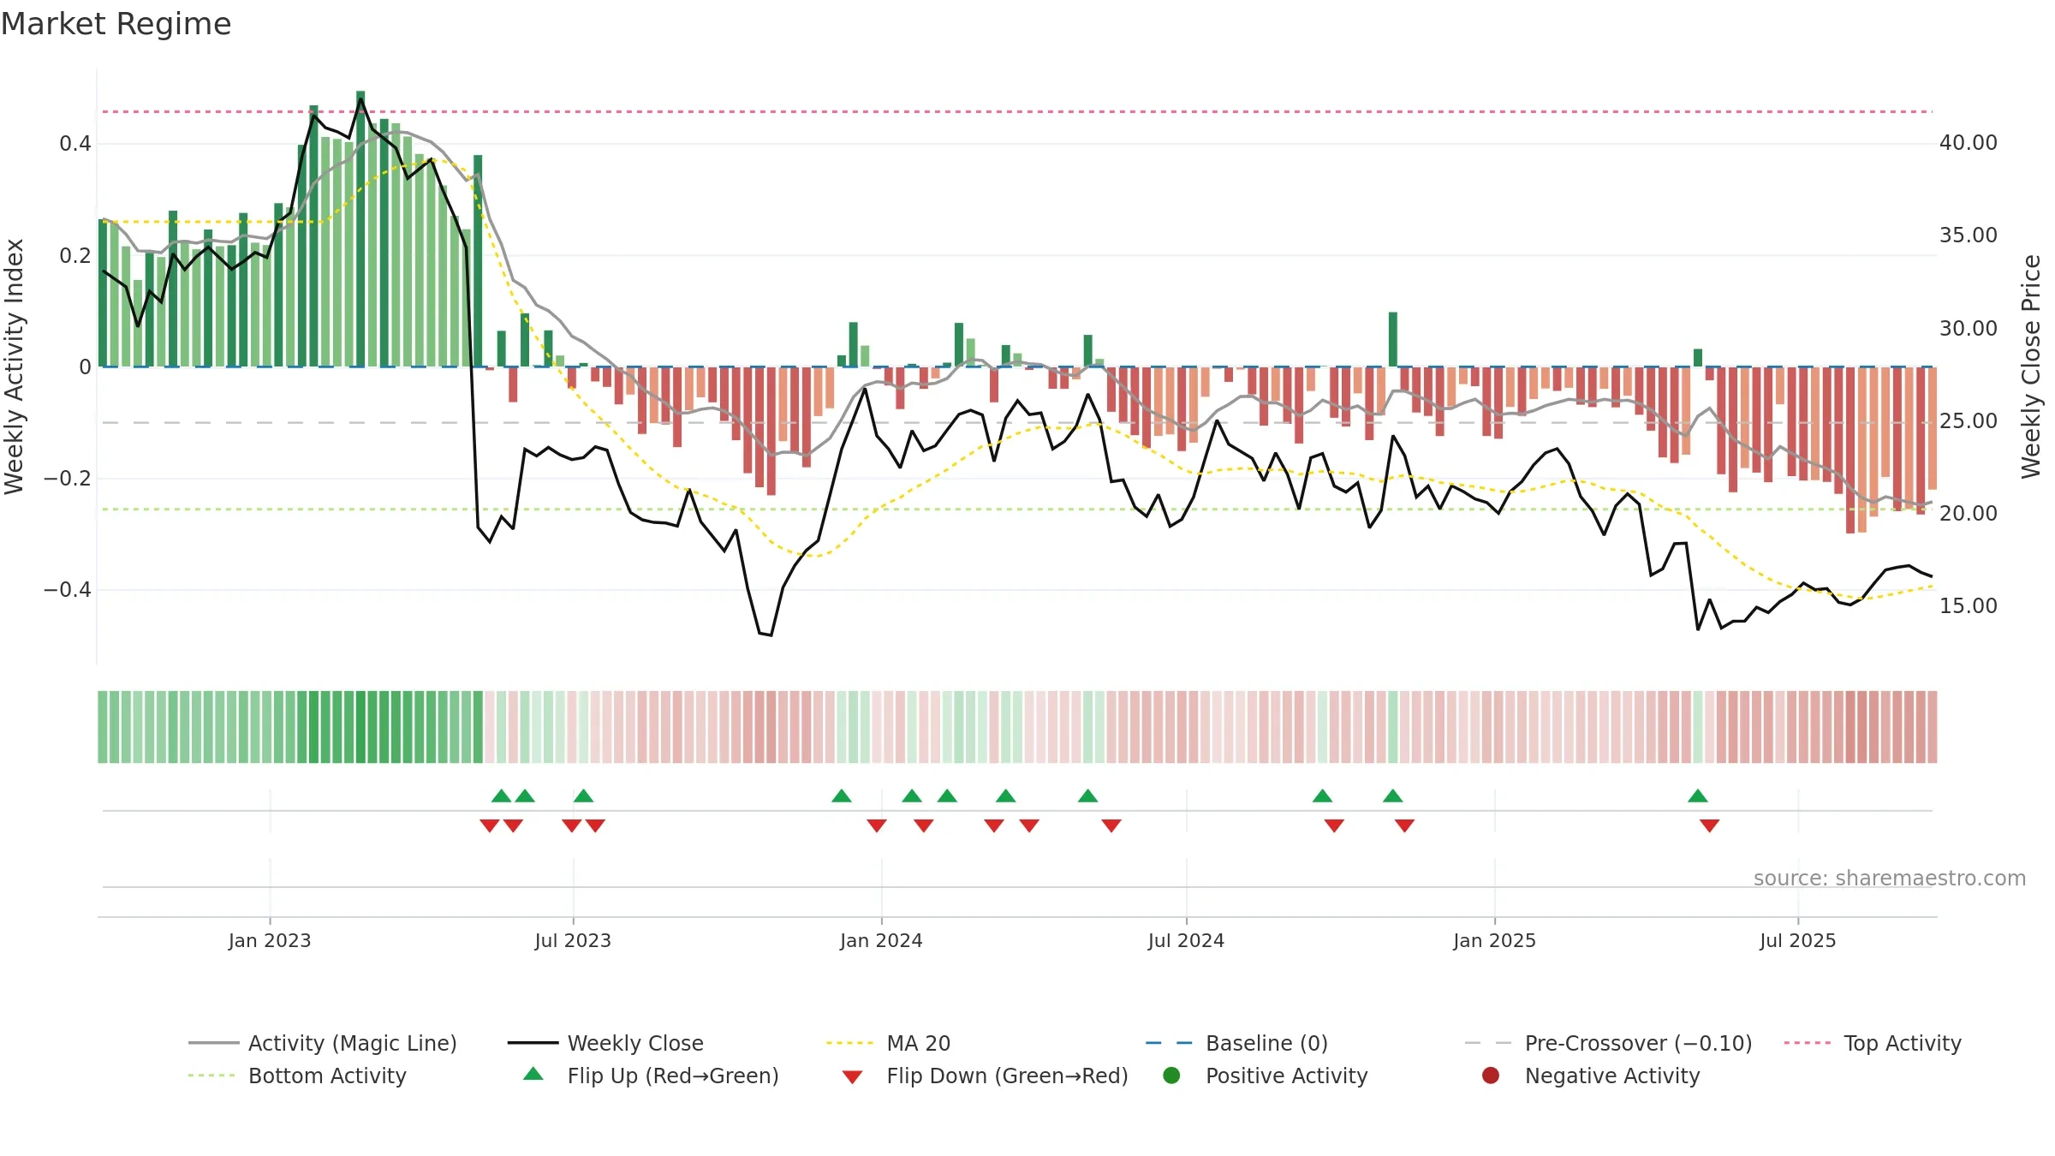Click the only Flip Up marker in 2025
Image resolution: width=2055 pixels, height=1156 pixels.
[1698, 796]
